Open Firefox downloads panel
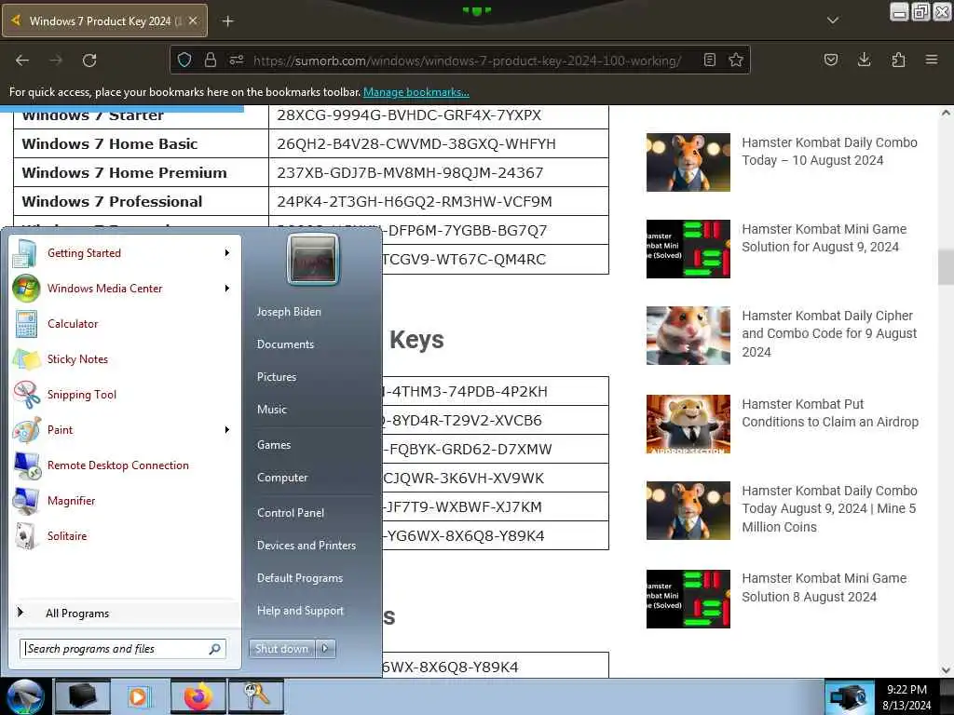 tap(864, 60)
